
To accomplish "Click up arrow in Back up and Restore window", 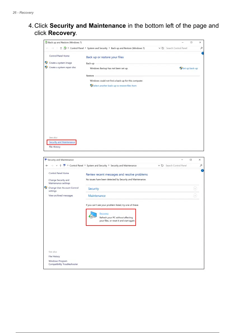I will click(61, 48).
